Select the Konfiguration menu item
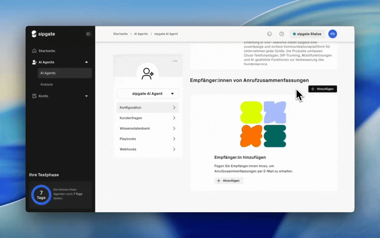The image size is (380, 238). tap(147, 107)
